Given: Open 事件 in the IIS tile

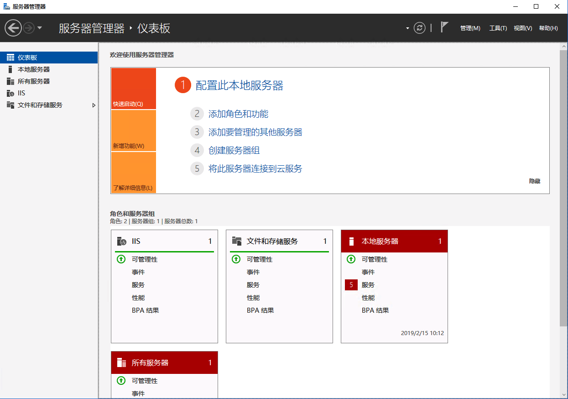Looking at the screenshot, I should pyautogui.click(x=138, y=272).
